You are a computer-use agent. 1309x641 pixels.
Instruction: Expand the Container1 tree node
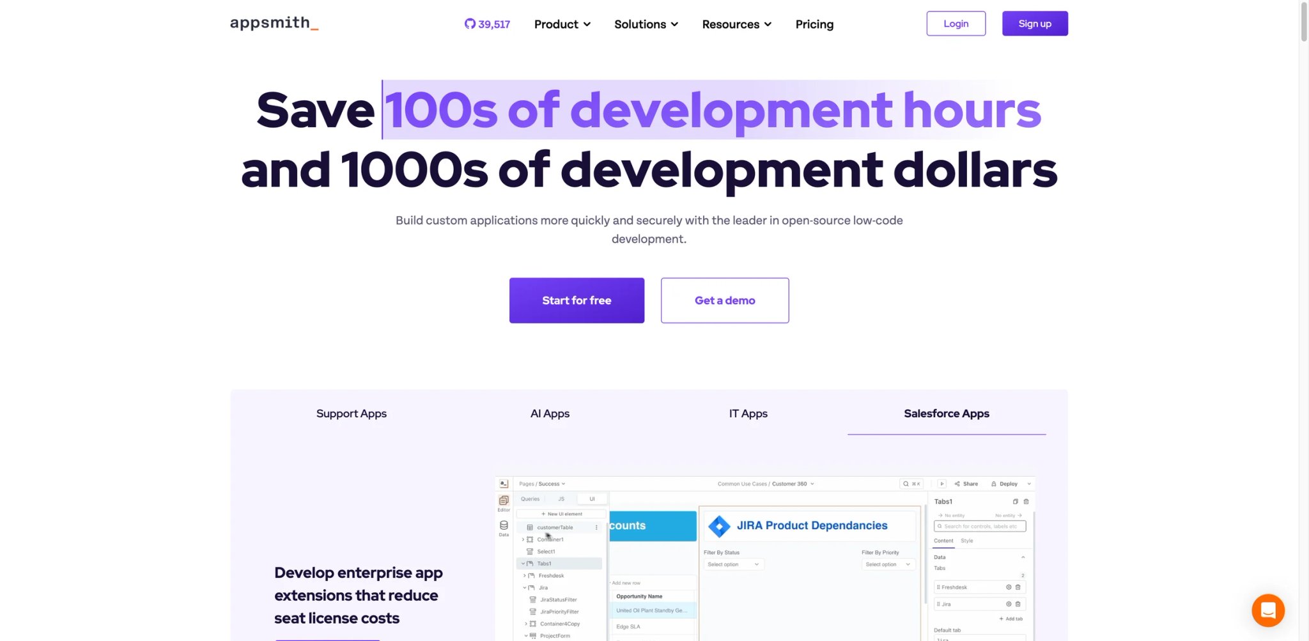click(523, 539)
